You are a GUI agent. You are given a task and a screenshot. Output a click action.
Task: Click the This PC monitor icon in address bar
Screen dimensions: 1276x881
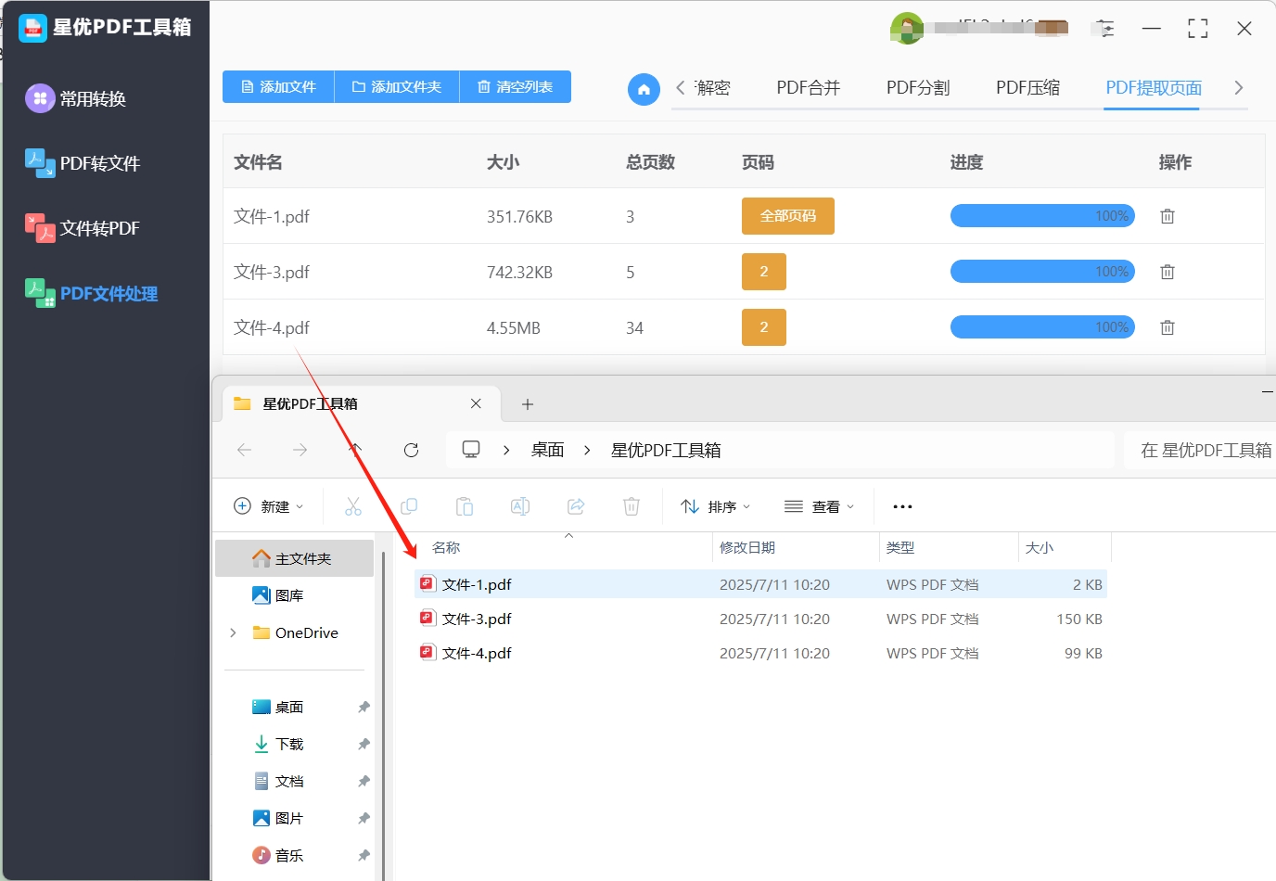[471, 450]
